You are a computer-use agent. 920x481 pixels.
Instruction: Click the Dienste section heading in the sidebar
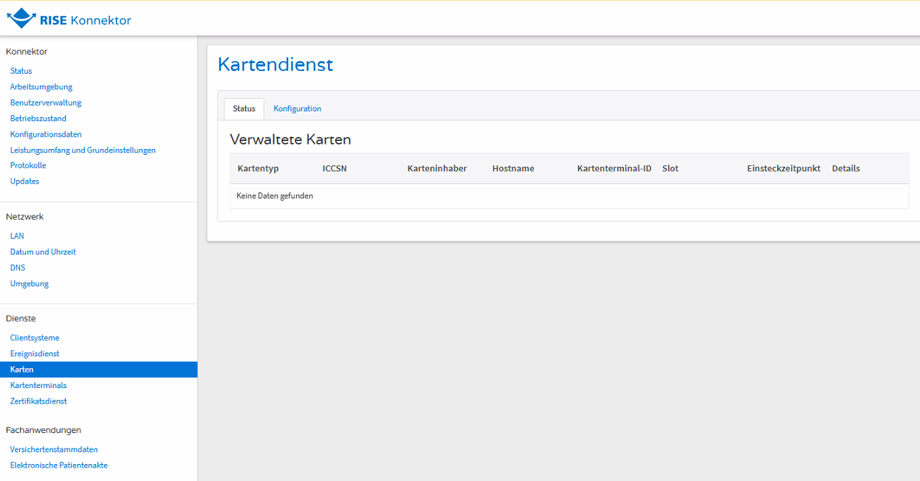point(21,319)
